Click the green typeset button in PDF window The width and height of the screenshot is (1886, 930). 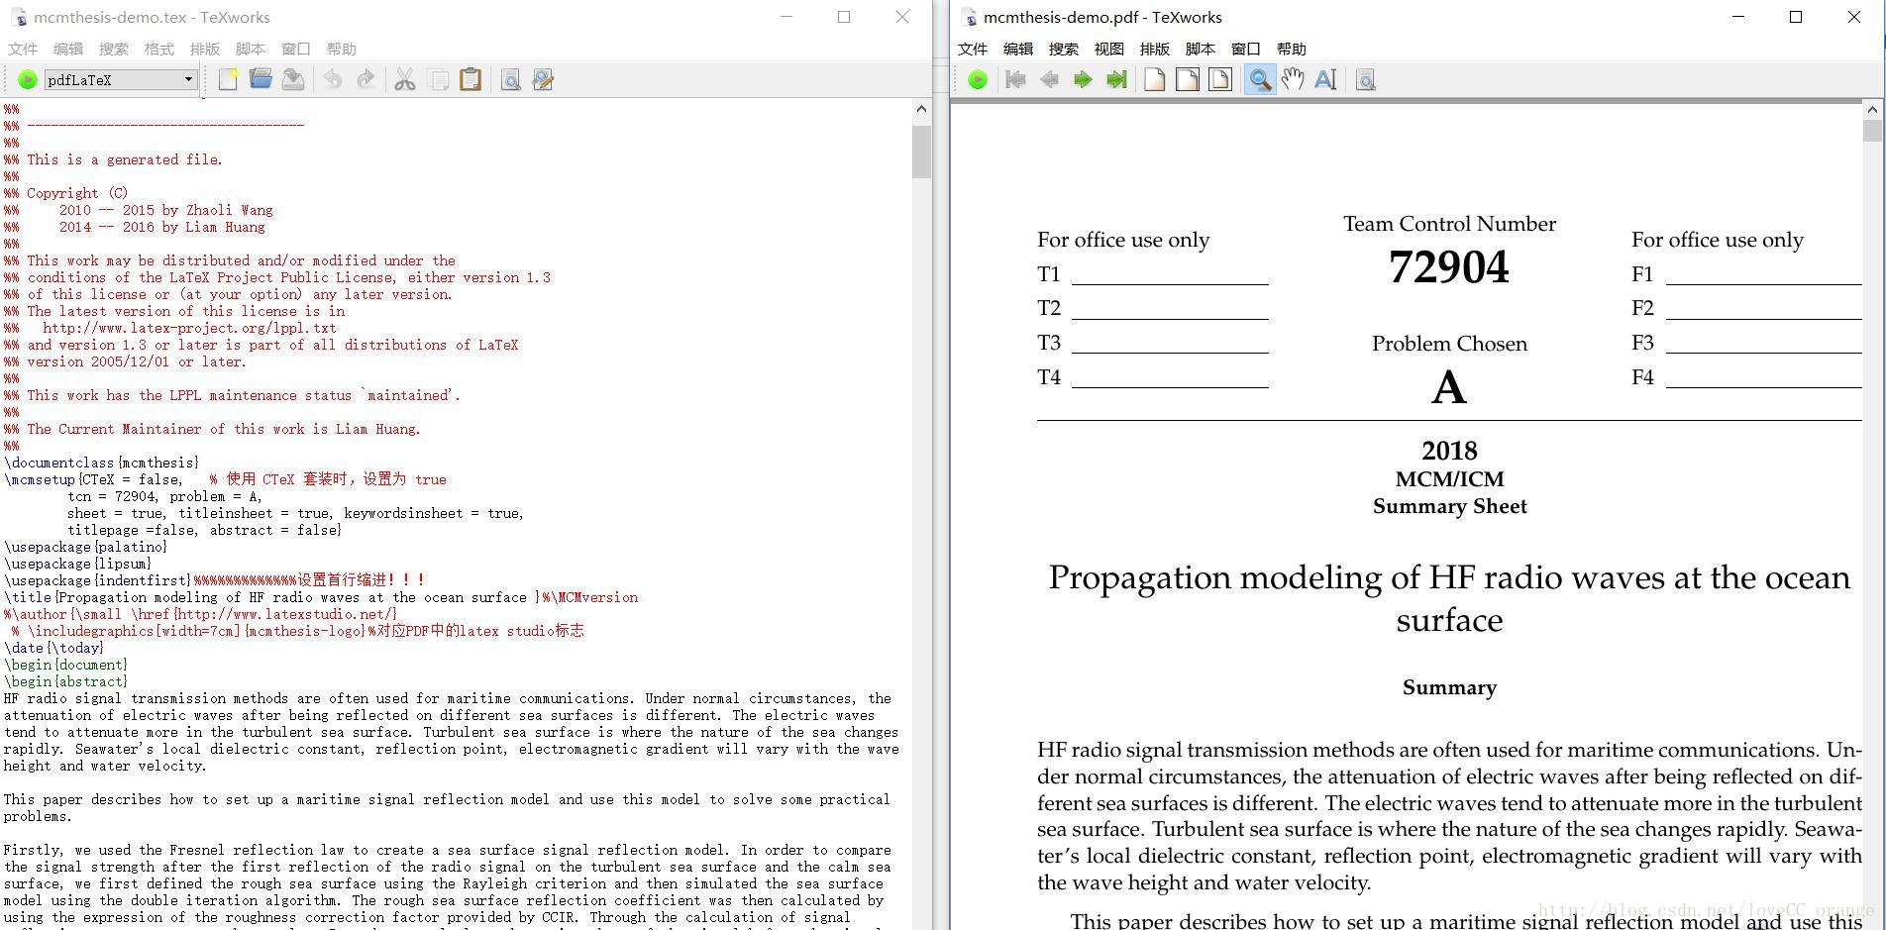coord(978,80)
